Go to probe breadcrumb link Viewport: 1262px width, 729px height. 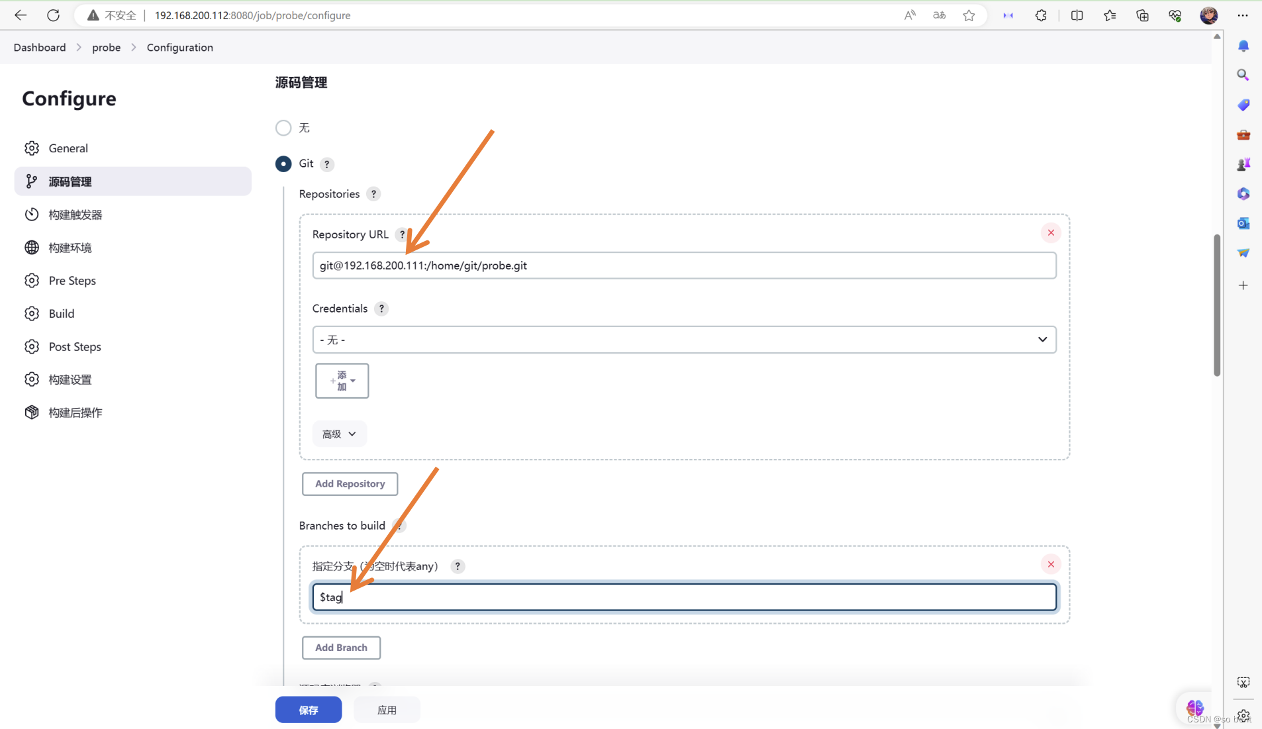click(x=106, y=48)
